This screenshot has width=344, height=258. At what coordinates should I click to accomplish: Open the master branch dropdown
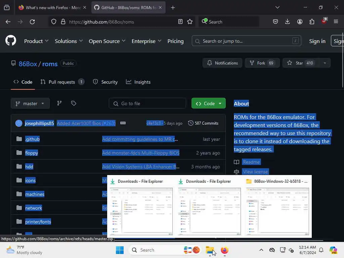tap(30, 103)
